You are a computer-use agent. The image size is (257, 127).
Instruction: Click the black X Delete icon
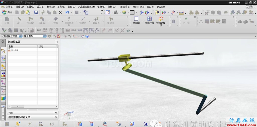(x=60, y=12)
